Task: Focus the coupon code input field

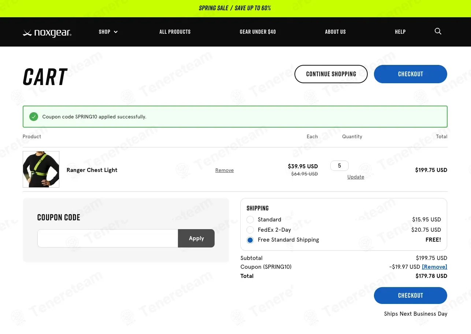Action: pyautogui.click(x=108, y=238)
